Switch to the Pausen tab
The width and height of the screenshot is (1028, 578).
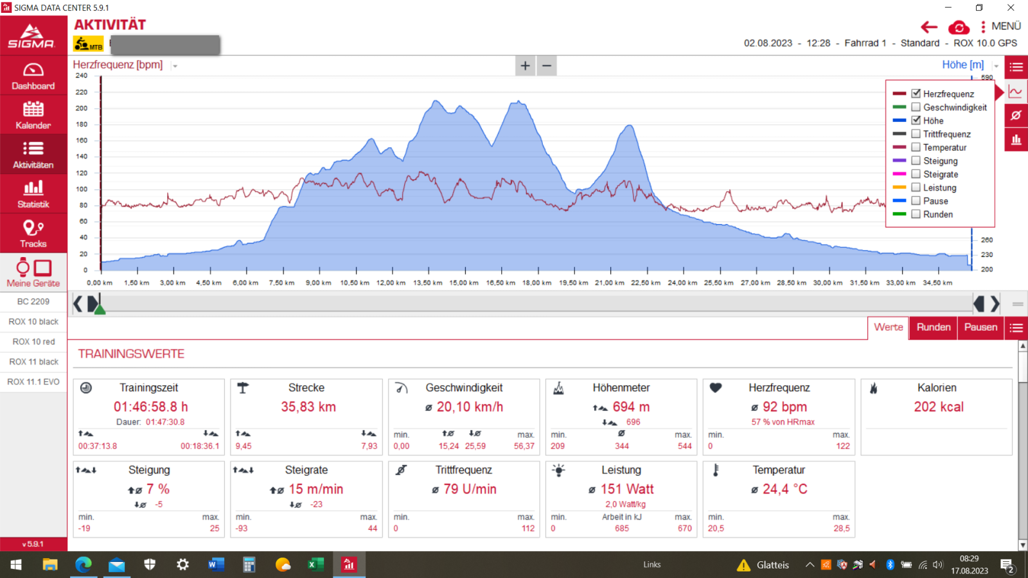pos(980,328)
